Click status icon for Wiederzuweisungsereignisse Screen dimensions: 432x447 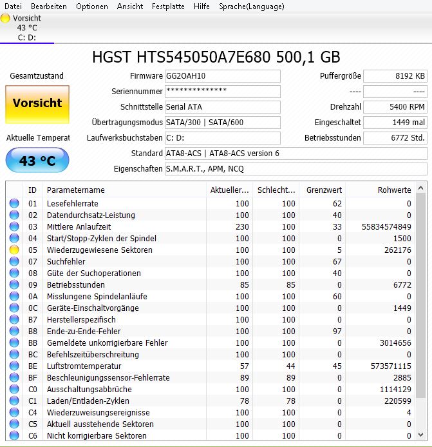click(x=14, y=413)
